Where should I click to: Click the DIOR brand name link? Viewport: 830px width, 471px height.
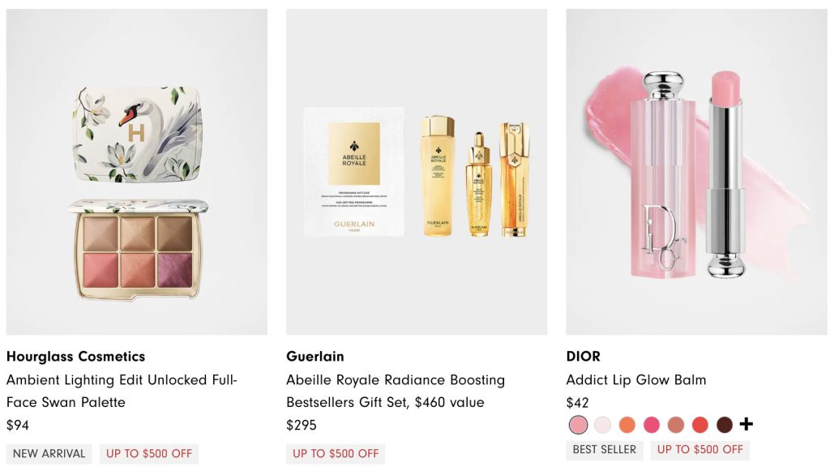tap(584, 357)
